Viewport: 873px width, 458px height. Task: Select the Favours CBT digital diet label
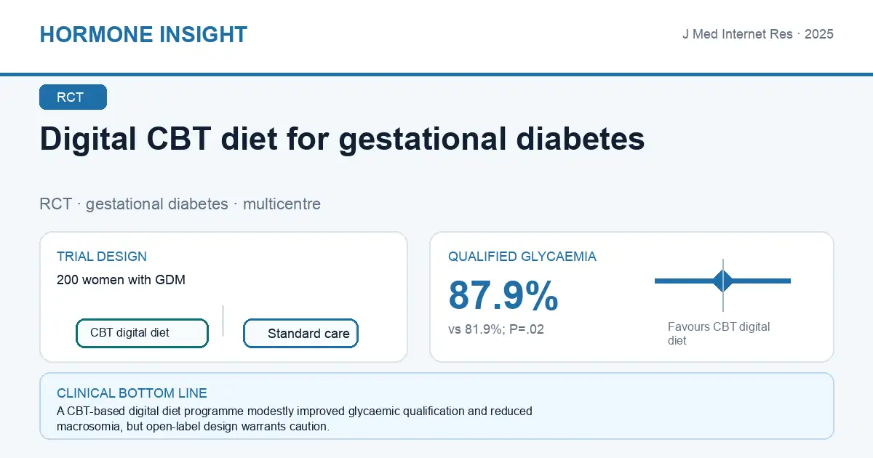point(719,334)
